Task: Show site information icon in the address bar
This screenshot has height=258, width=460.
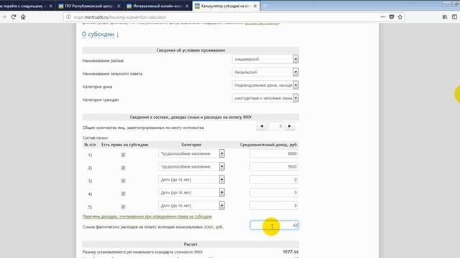Action: 68,17
